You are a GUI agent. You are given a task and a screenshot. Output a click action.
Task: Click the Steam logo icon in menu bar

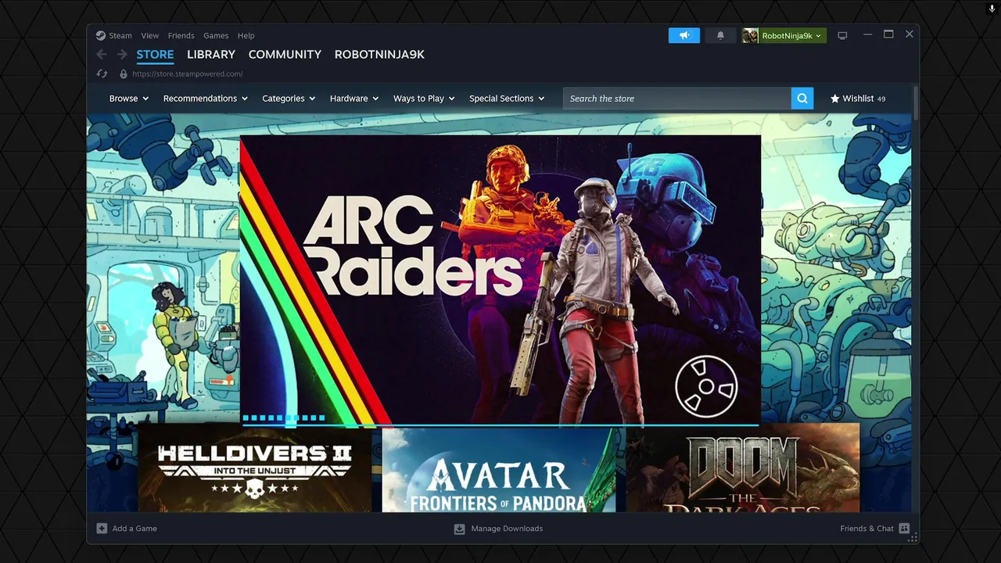click(x=101, y=35)
